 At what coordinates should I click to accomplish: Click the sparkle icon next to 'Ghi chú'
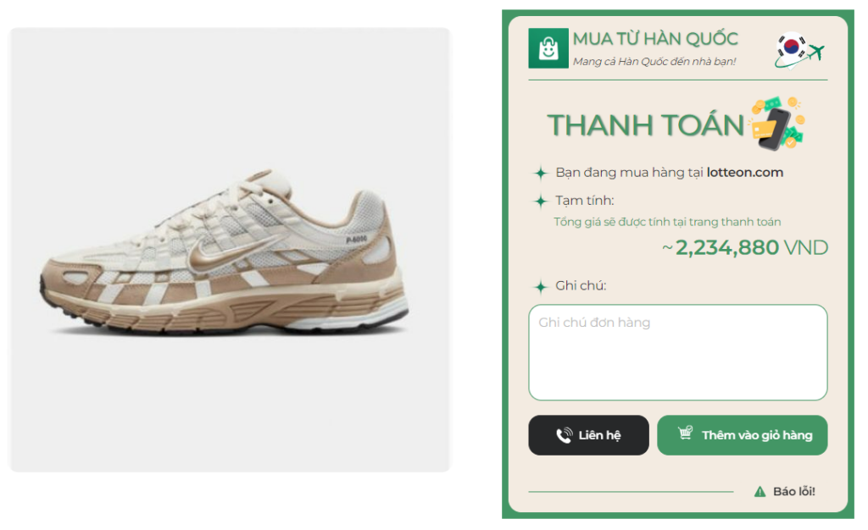click(540, 287)
